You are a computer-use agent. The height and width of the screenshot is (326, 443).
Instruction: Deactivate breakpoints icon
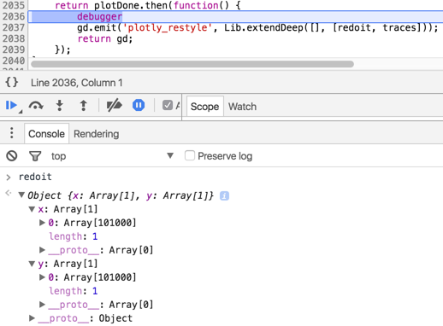(x=114, y=106)
